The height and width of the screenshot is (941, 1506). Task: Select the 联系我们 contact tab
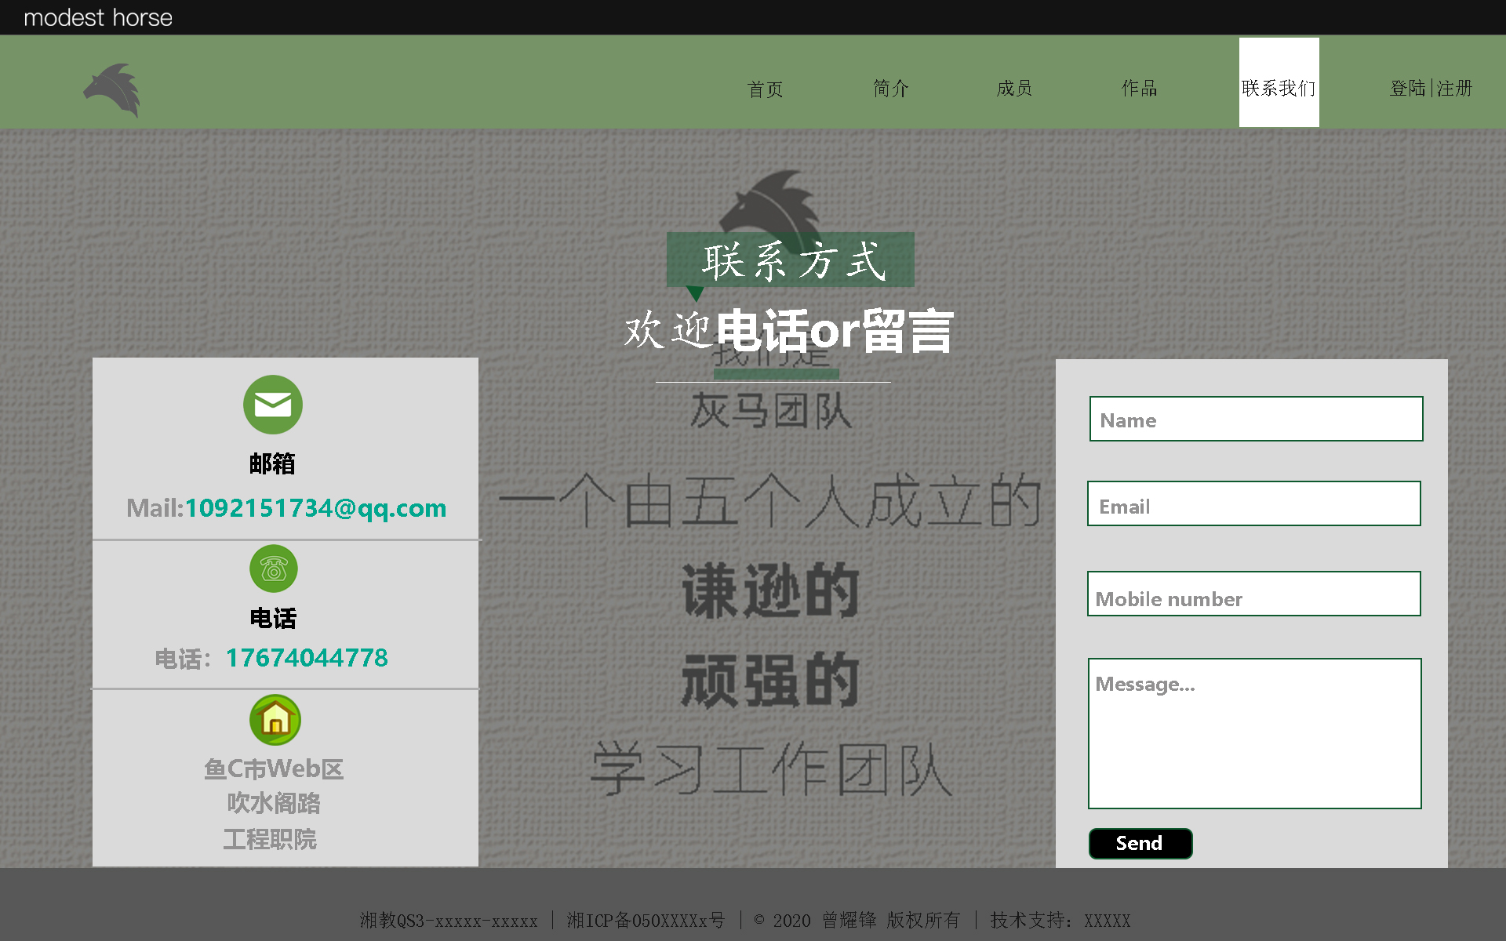1279,88
